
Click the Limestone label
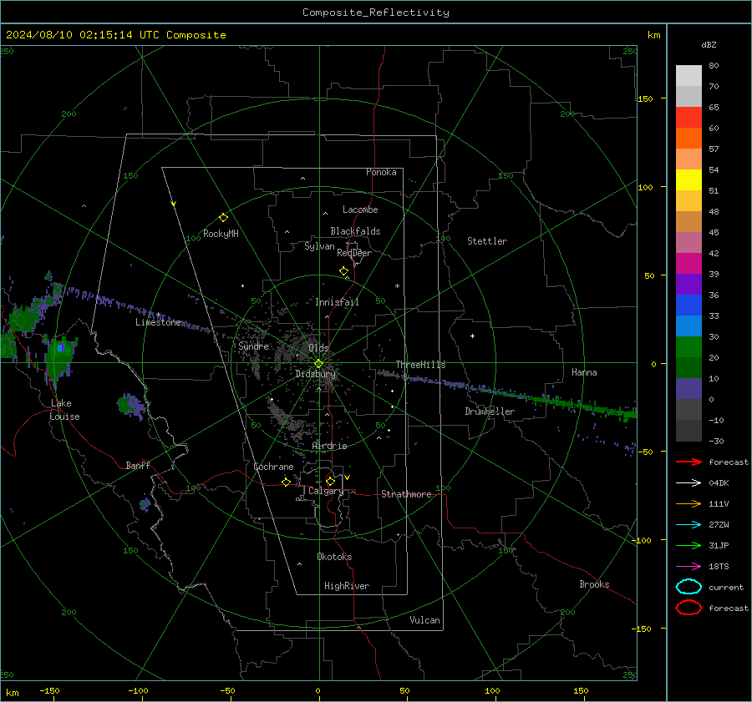158,322
